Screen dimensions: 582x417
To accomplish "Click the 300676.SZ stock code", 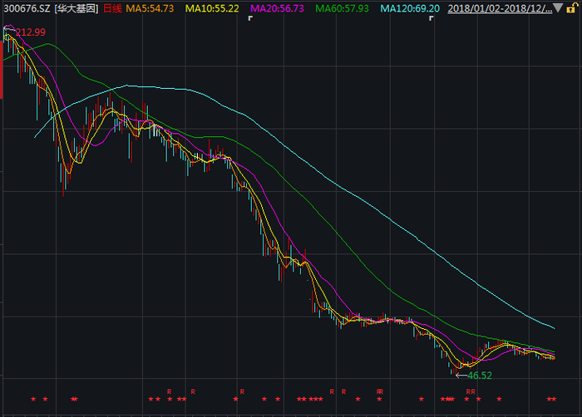I will click(27, 8).
